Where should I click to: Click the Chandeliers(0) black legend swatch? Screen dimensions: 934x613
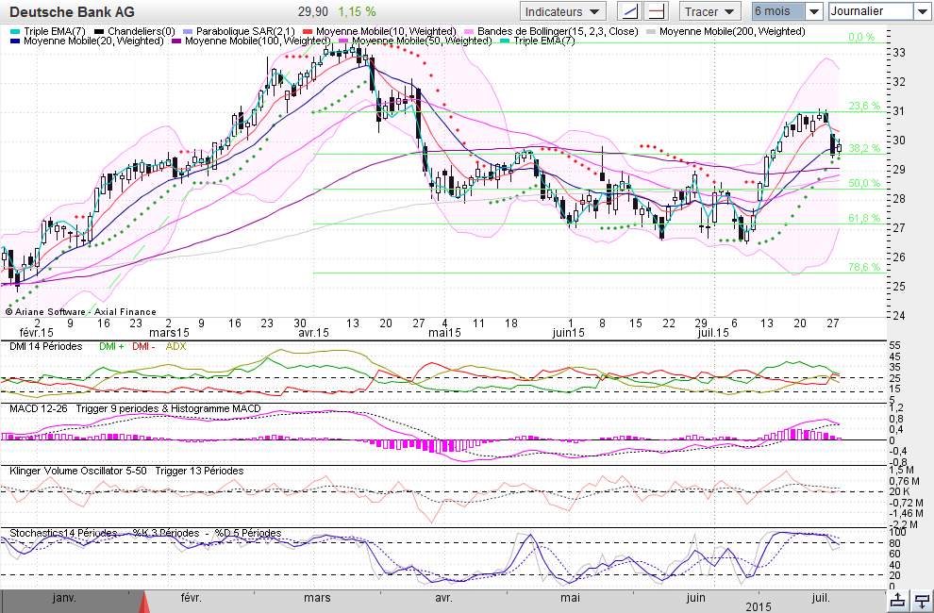click(x=99, y=31)
